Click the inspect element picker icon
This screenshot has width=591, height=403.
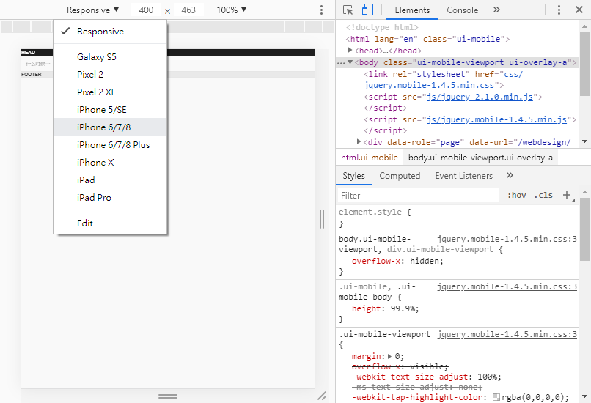click(x=348, y=10)
